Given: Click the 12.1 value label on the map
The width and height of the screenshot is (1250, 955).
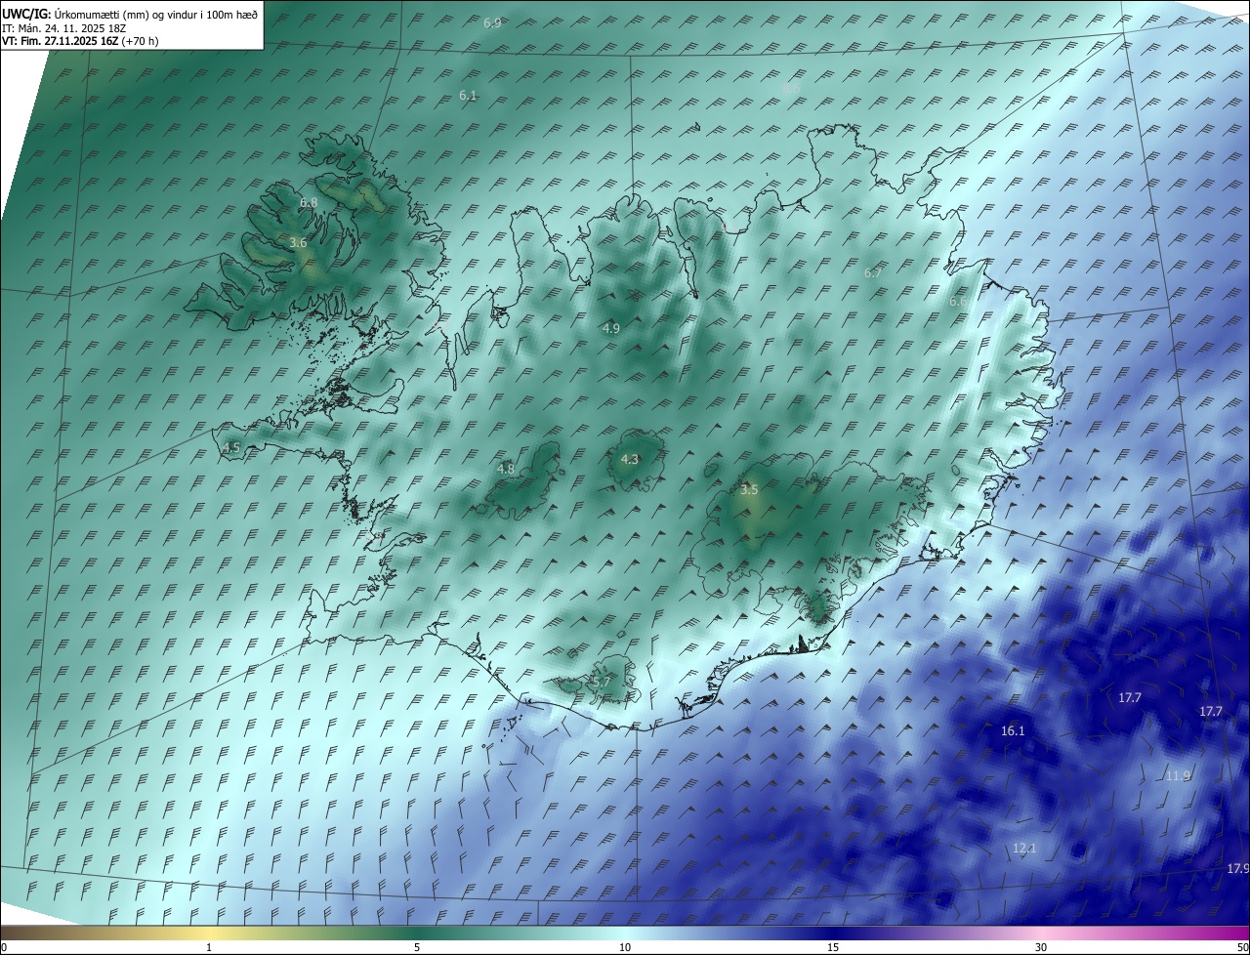Looking at the screenshot, I should pos(1024,848).
